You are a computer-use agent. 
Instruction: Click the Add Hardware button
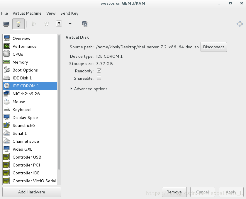click(x=32, y=192)
